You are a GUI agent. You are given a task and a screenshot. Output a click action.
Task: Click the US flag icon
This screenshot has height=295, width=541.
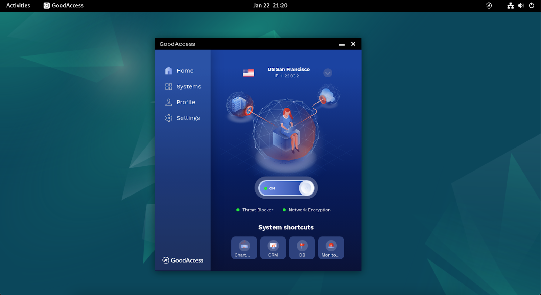[x=249, y=73]
